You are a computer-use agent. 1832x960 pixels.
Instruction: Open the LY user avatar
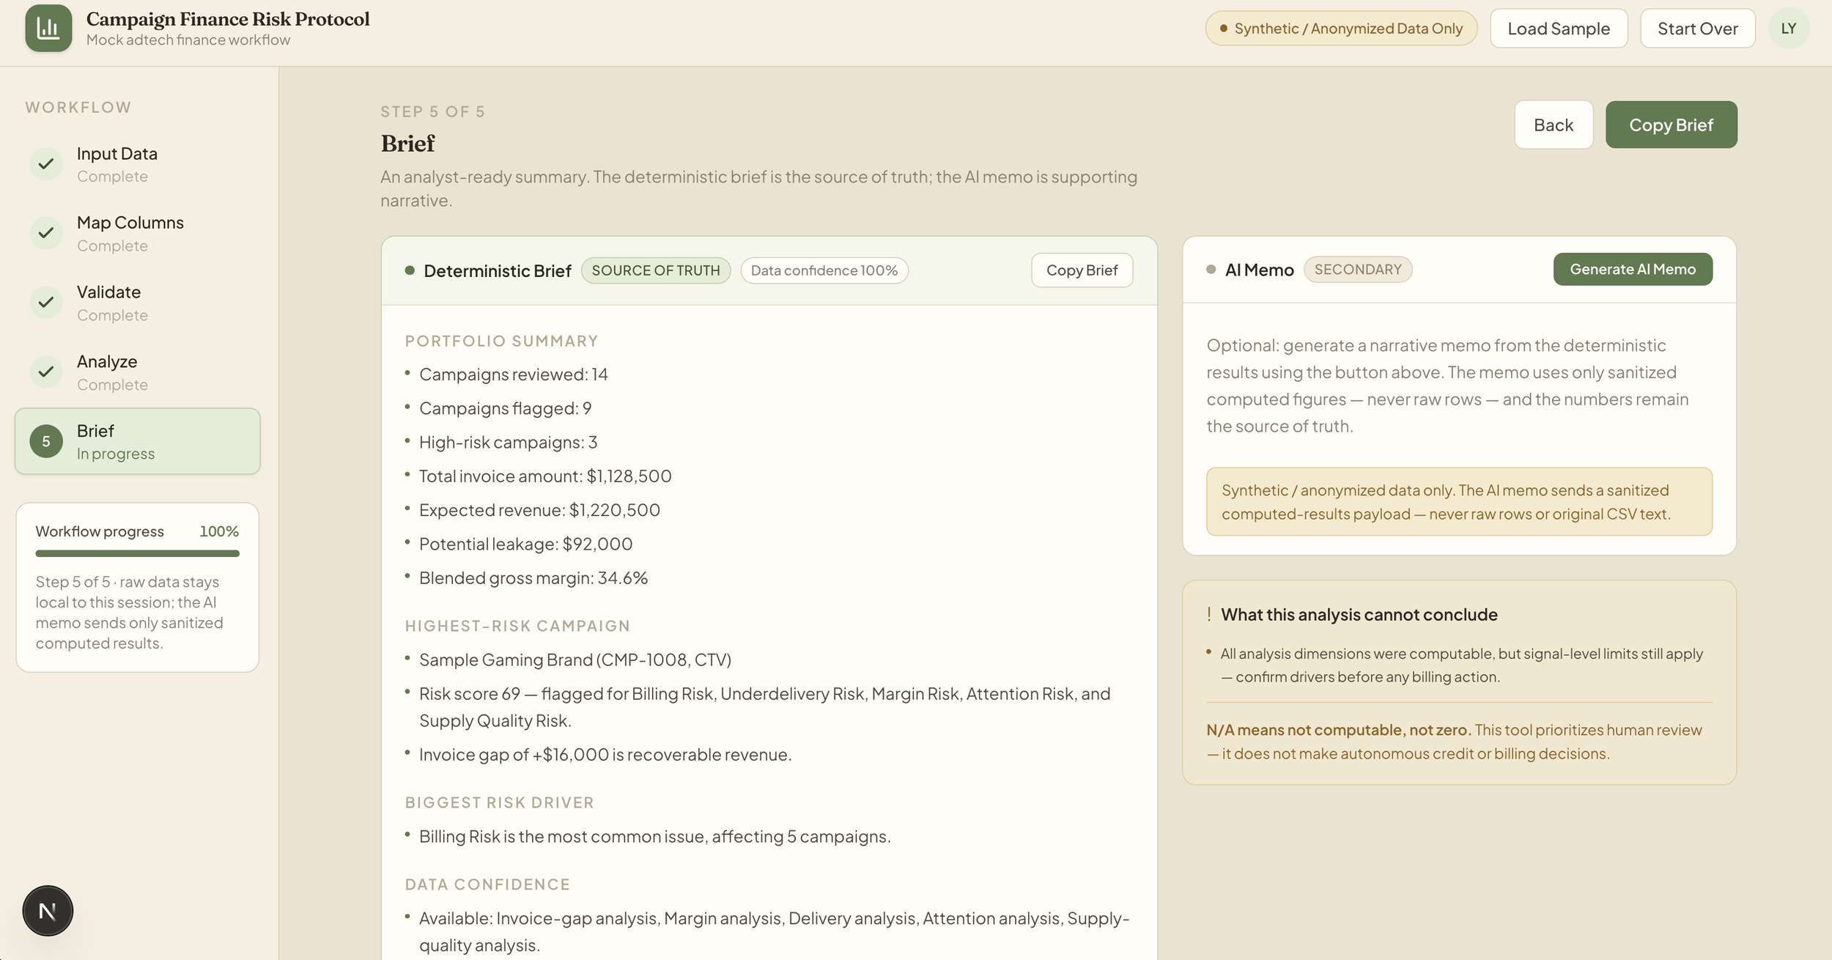pyautogui.click(x=1789, y=29)
